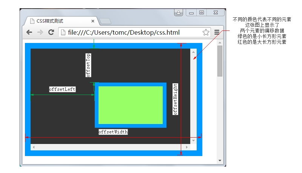Click the page scrollbar down arrow

click(x=220, y=161)
